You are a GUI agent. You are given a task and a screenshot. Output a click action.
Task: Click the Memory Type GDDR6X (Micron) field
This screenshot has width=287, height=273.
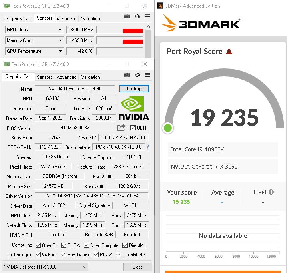pyautogui.click(x=60, y=176)
